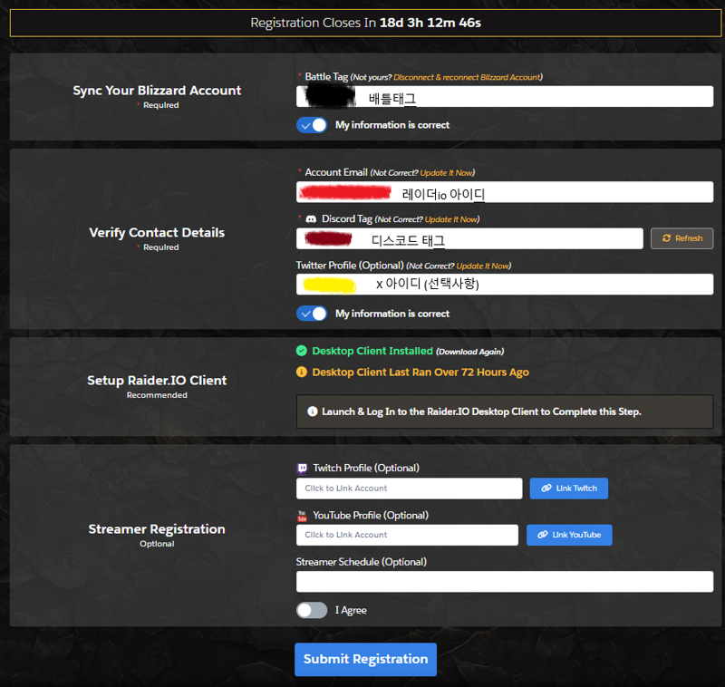Click the 'Registration Closes In' countdown banner
The image size is (725, 687).
pos(365,23)
